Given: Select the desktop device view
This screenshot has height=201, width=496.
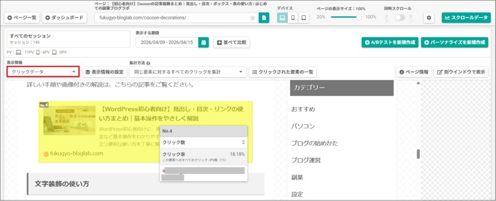Looking at the screenshot, I should (282, 18).
